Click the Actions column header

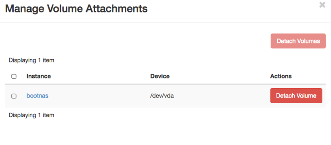point(281,76)
